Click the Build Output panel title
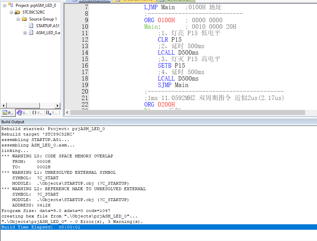This screenshot has height=241, width=317. pyautogui.click(x=13, y=122)
